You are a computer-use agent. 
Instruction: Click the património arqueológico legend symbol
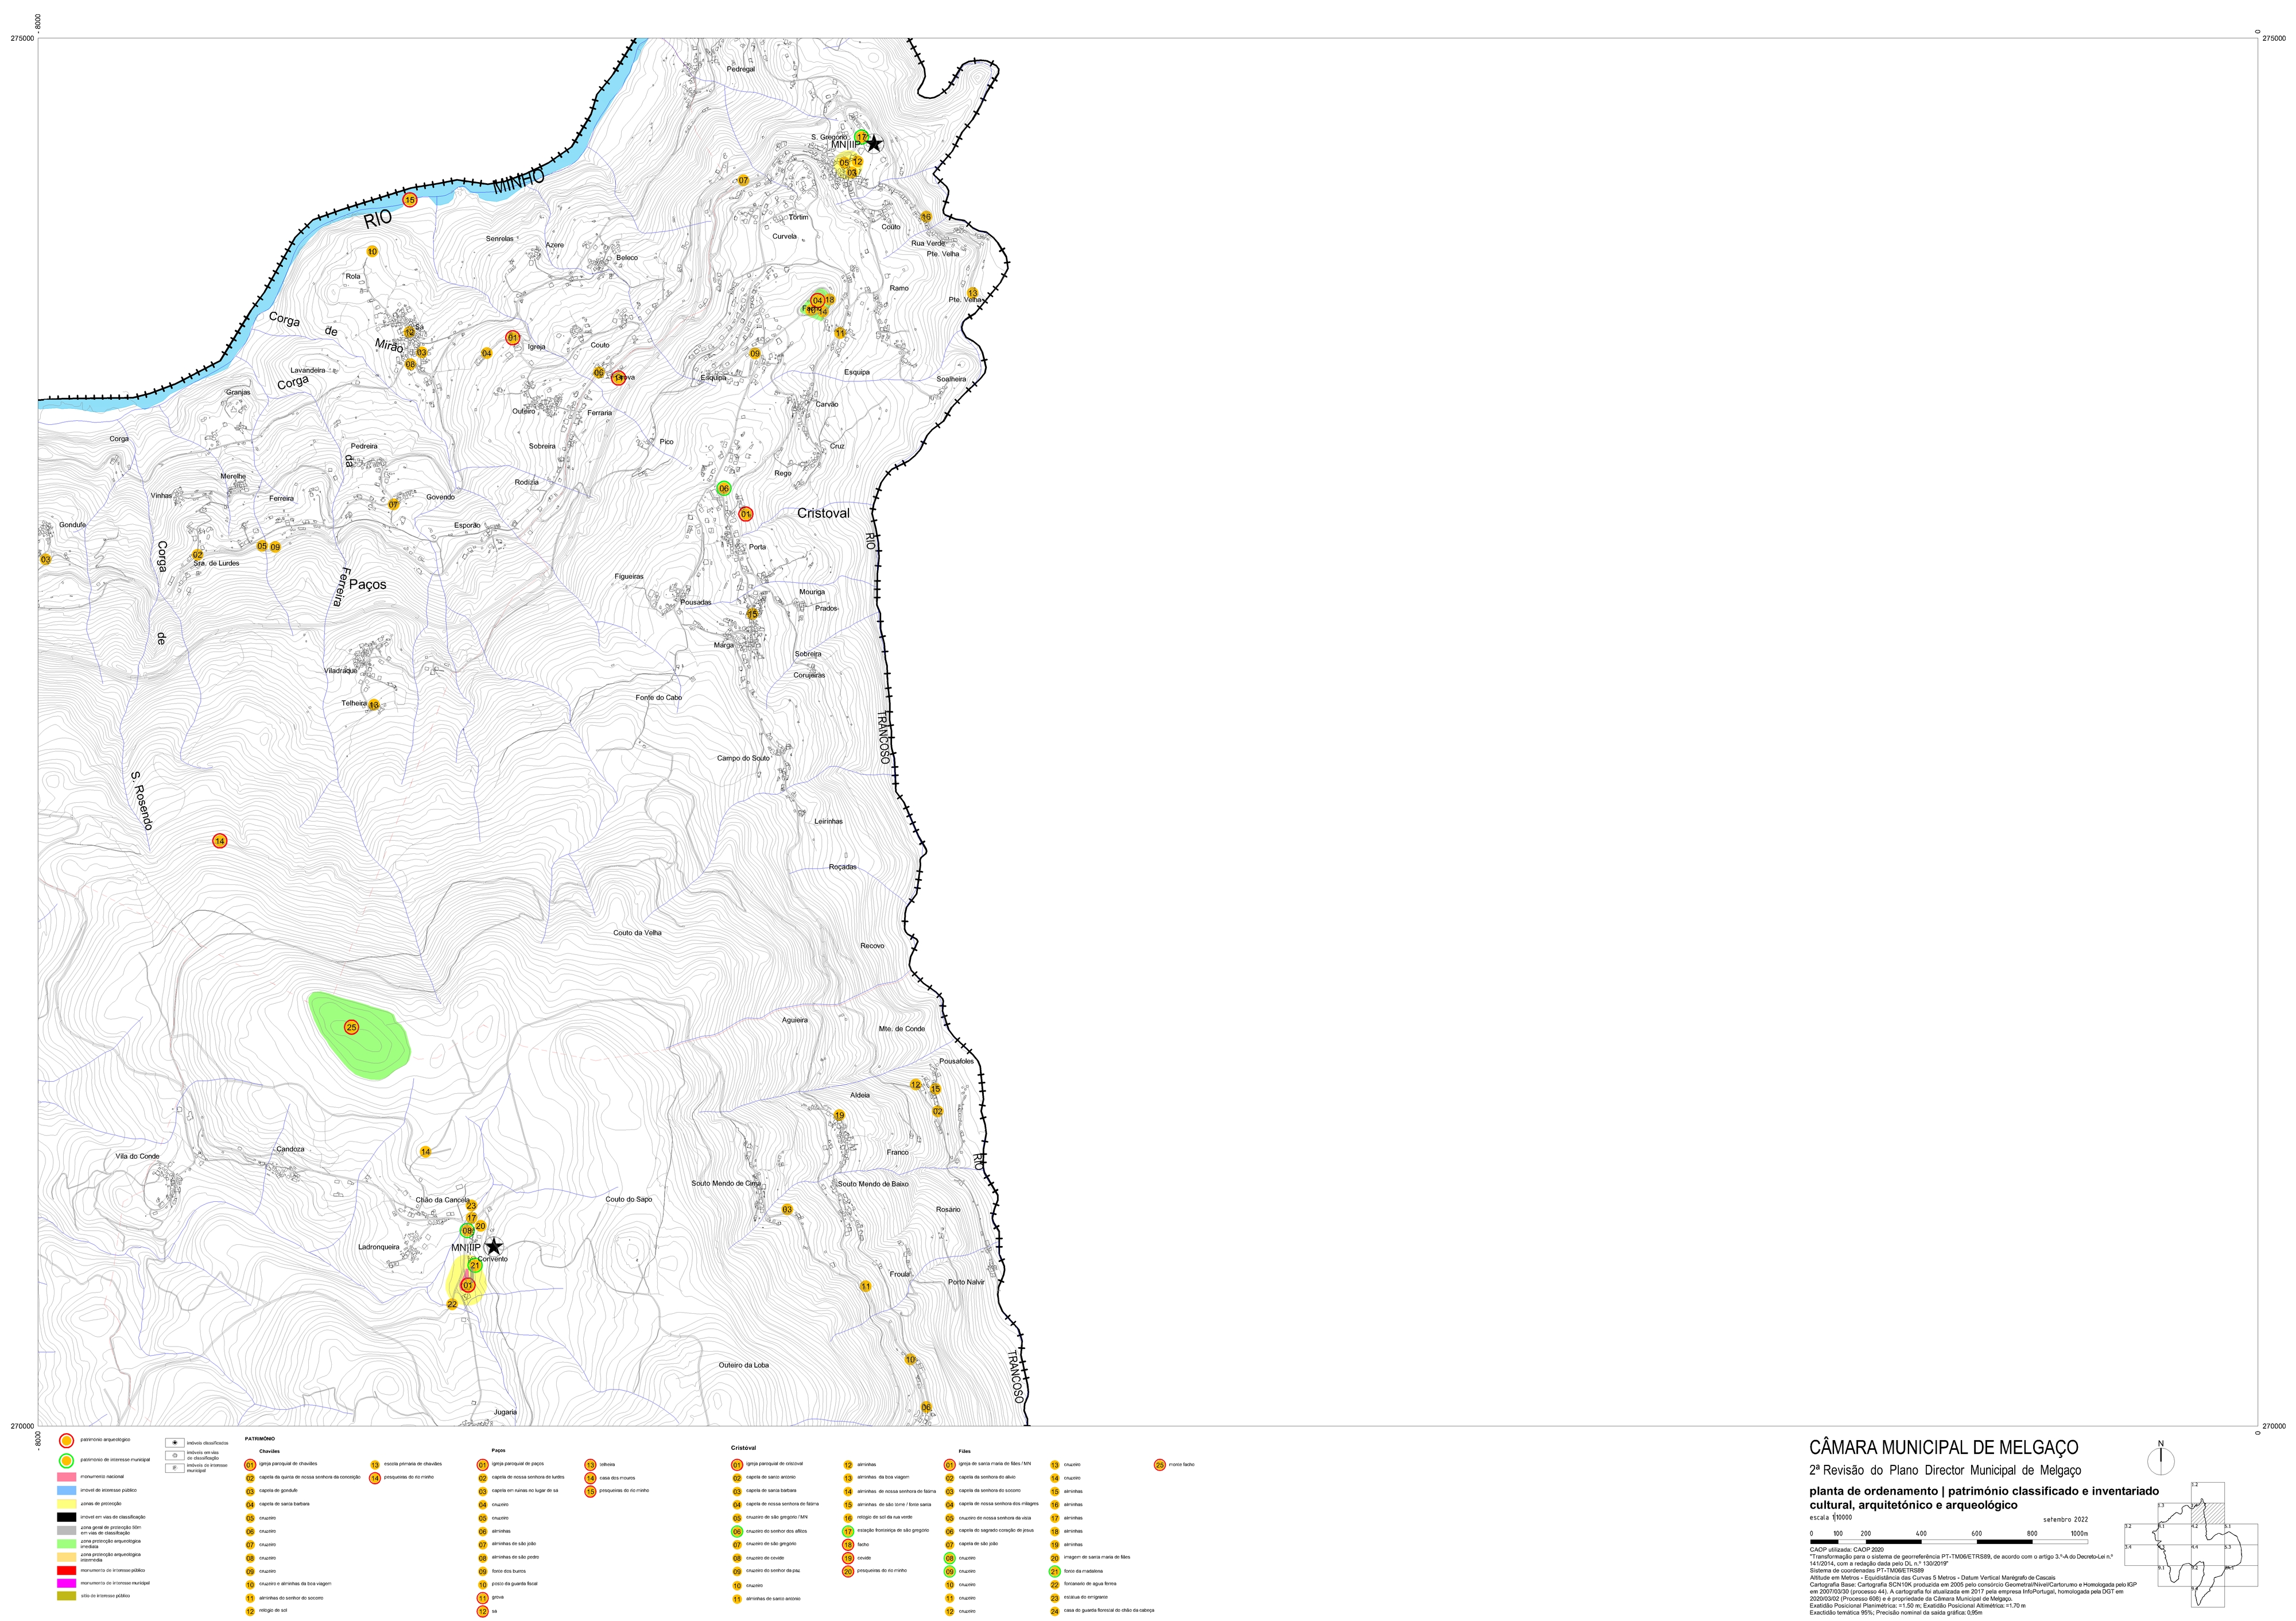click(66, 1441)
